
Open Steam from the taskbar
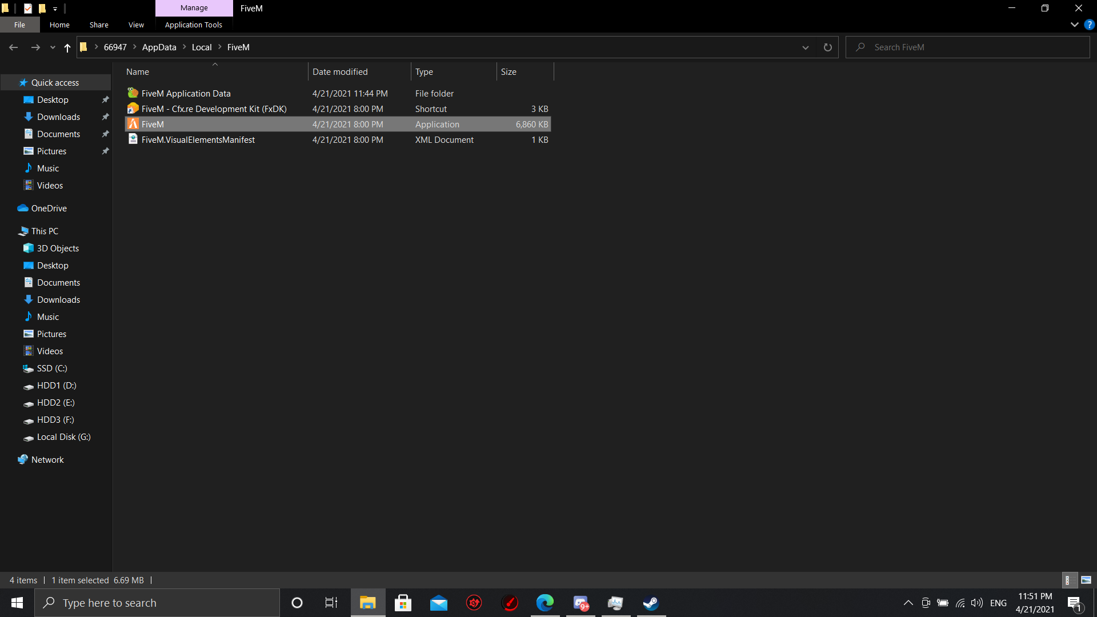pyautogui.click(x=651, y=603)
